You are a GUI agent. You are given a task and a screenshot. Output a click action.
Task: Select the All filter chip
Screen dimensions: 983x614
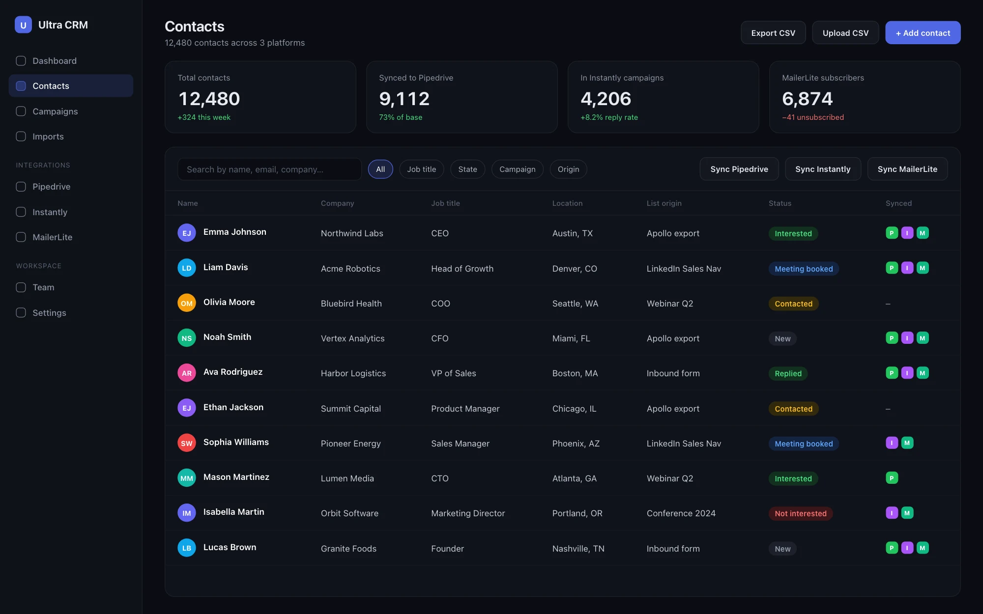(x=380, y=169)
